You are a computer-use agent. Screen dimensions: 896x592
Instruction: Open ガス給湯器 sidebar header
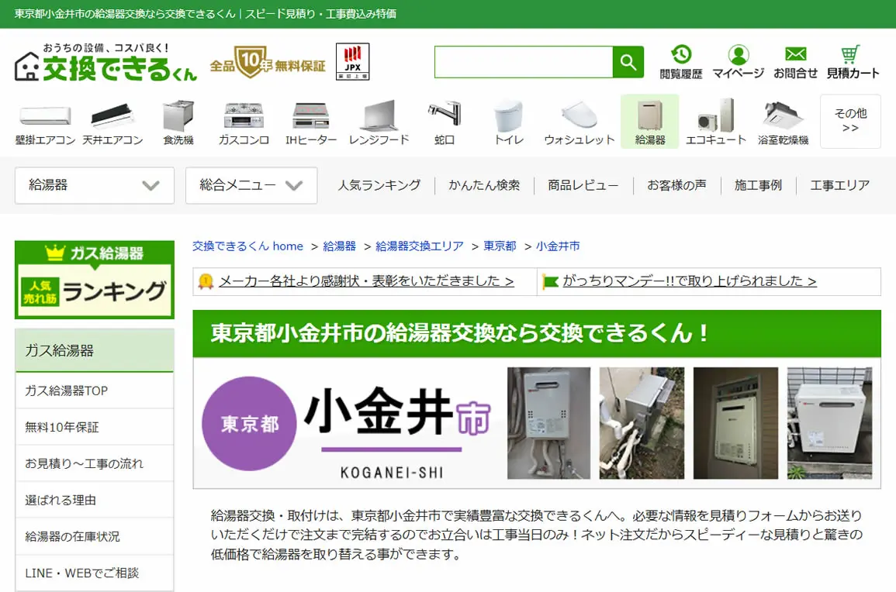click(x=95, y=350)
